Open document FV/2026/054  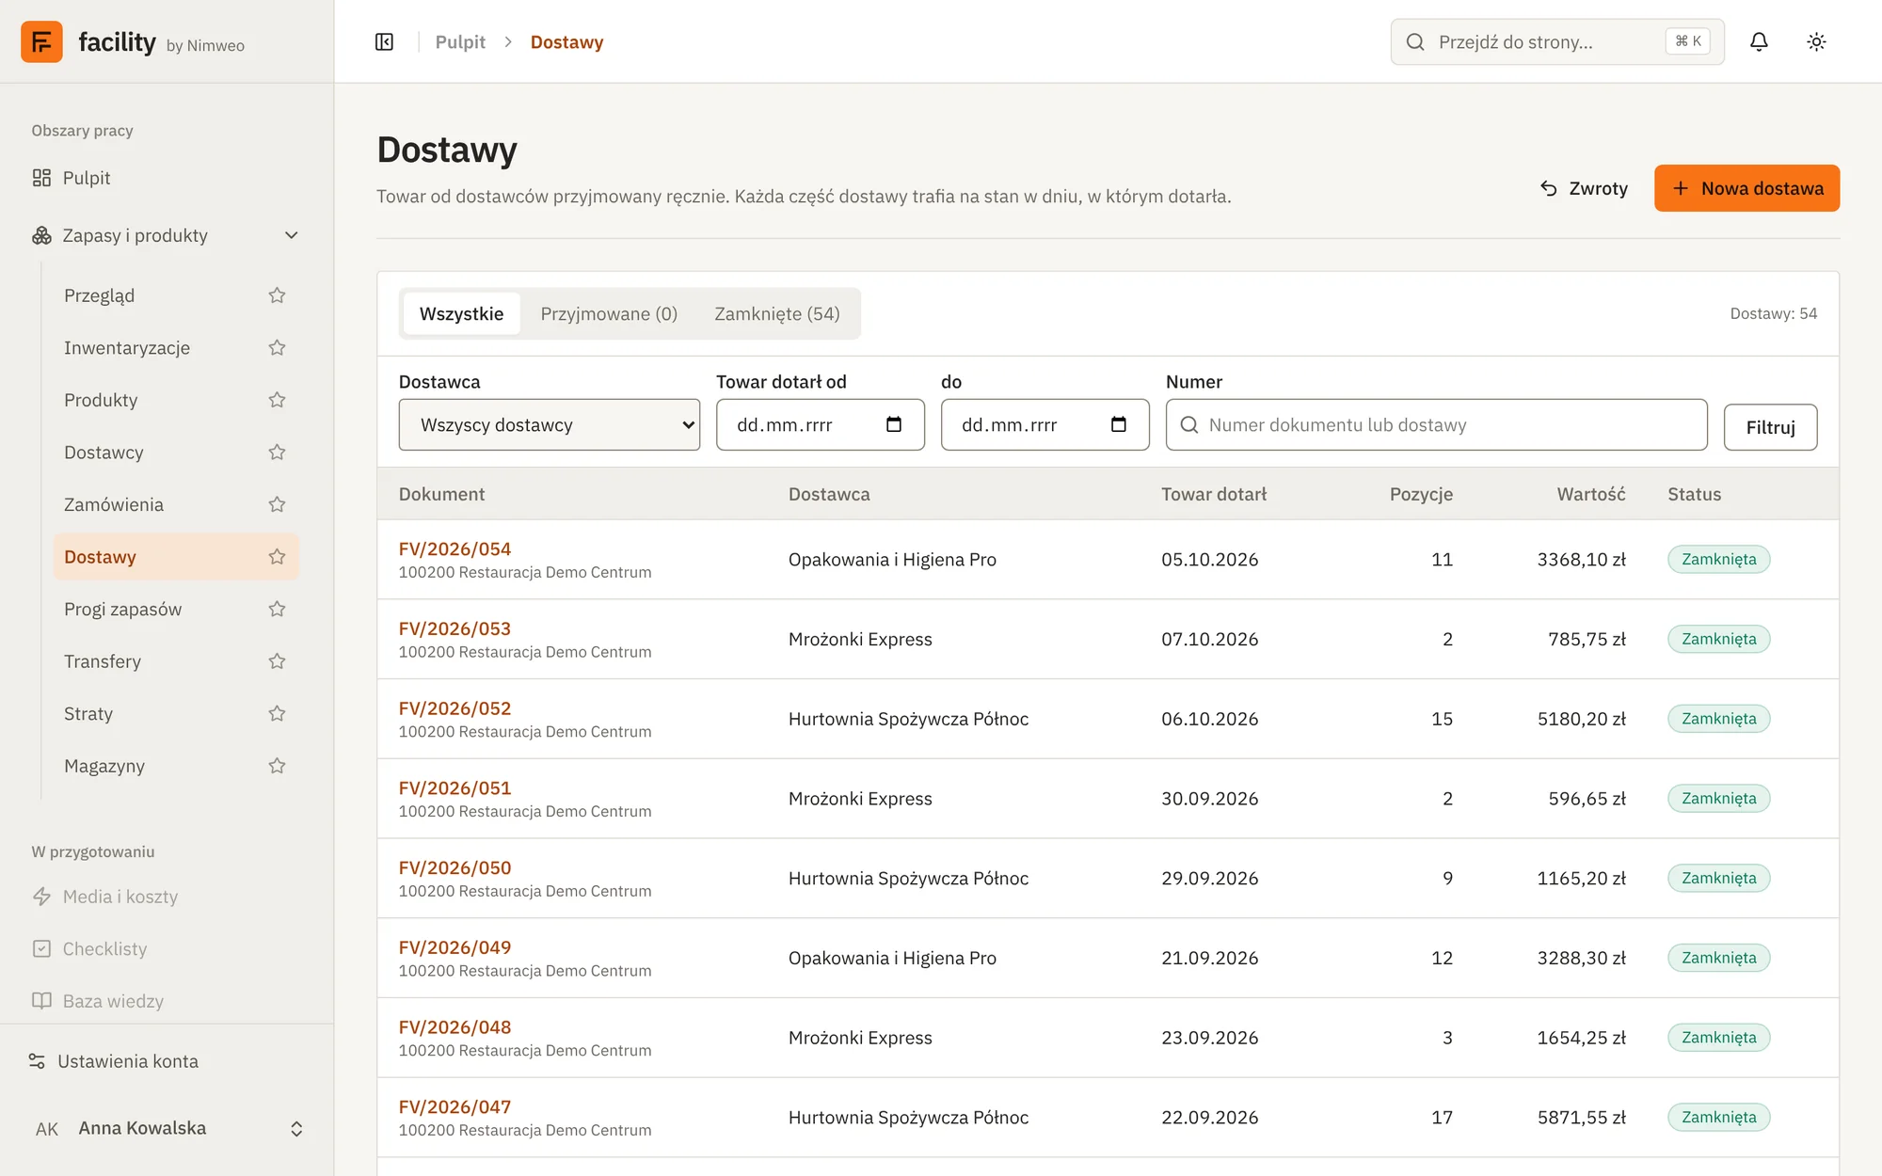[455, 548]
